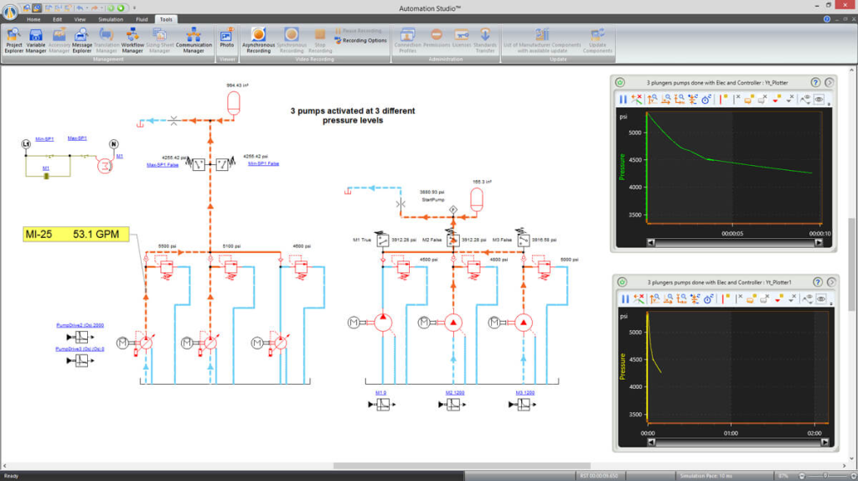The width and height of the screenshot is (858, 481).
Task: Expand the Yt_Plotter1 panel chevron arrow
Action: [831, 282]
